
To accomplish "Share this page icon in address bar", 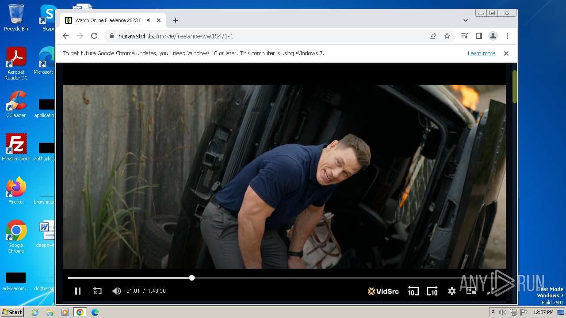I will [x=433, y=36].
